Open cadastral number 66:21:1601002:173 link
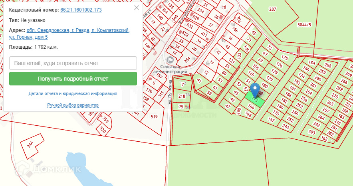The height and width of the screenshot is (186, 353). click(x=81, y=10)
